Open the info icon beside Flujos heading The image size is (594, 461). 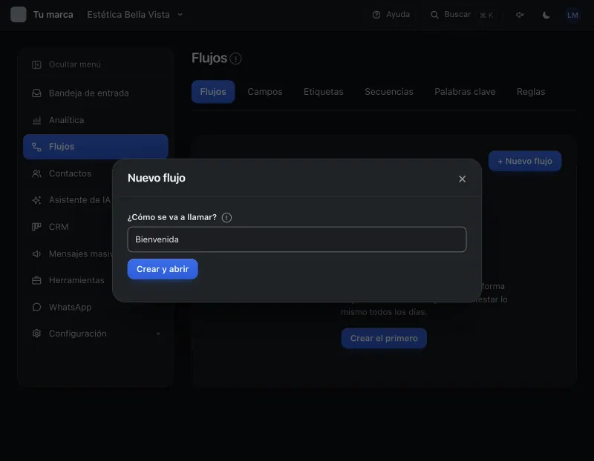click(235, 59)
